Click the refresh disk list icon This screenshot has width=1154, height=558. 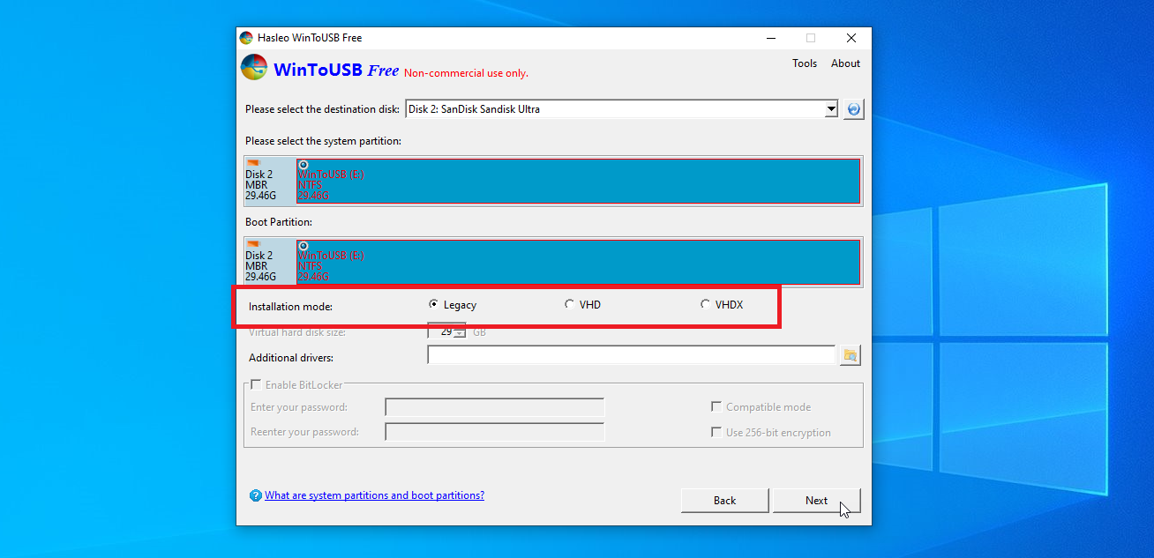pyautogui.click(x=853, y=109)
